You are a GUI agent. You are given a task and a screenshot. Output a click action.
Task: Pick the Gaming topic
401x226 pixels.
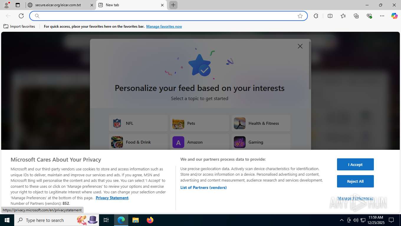pyautogui.click(x=261, y=142)
